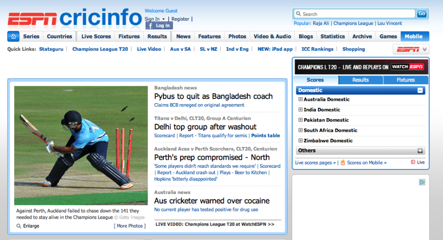Click the search magnifier icon
443x240 pixels.
(x=299, y=13)
